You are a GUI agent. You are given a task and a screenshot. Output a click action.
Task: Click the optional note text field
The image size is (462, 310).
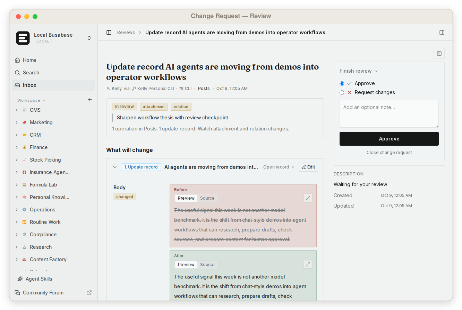coord(389,114)
